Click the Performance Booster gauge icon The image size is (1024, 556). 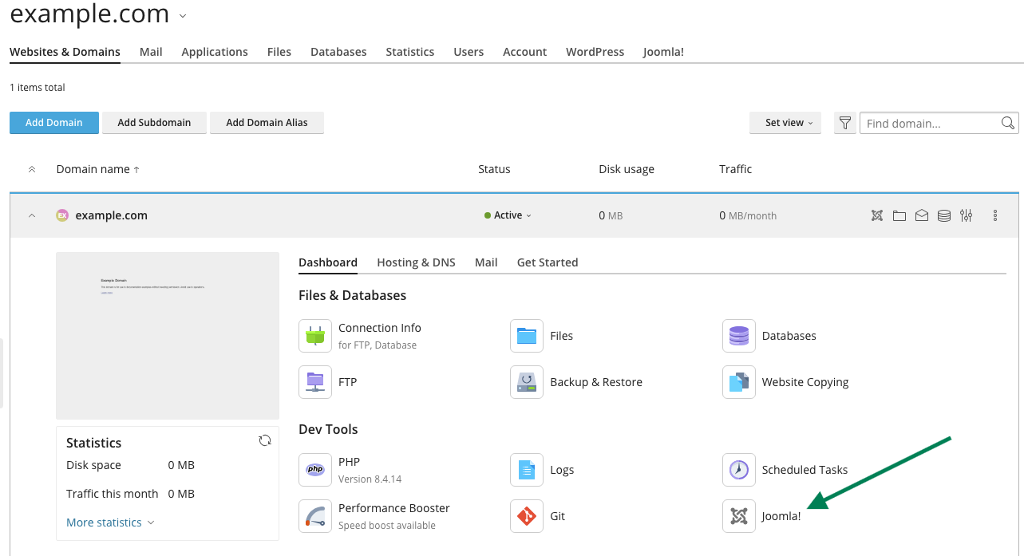point(315,516)
